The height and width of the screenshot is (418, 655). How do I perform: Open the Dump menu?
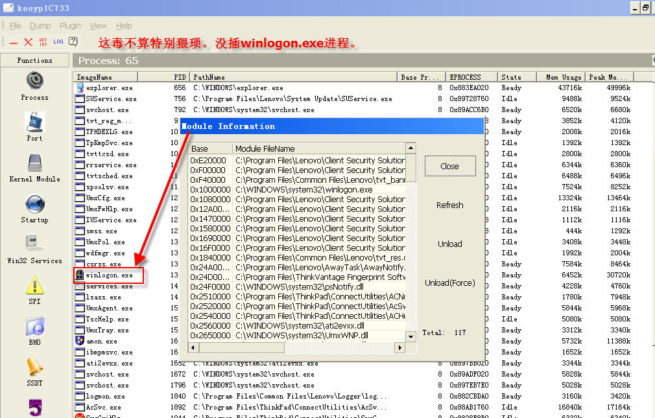(40, 25)
